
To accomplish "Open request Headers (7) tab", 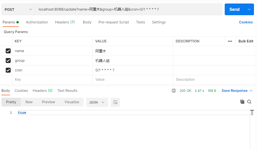I will [x=65, y=22].
